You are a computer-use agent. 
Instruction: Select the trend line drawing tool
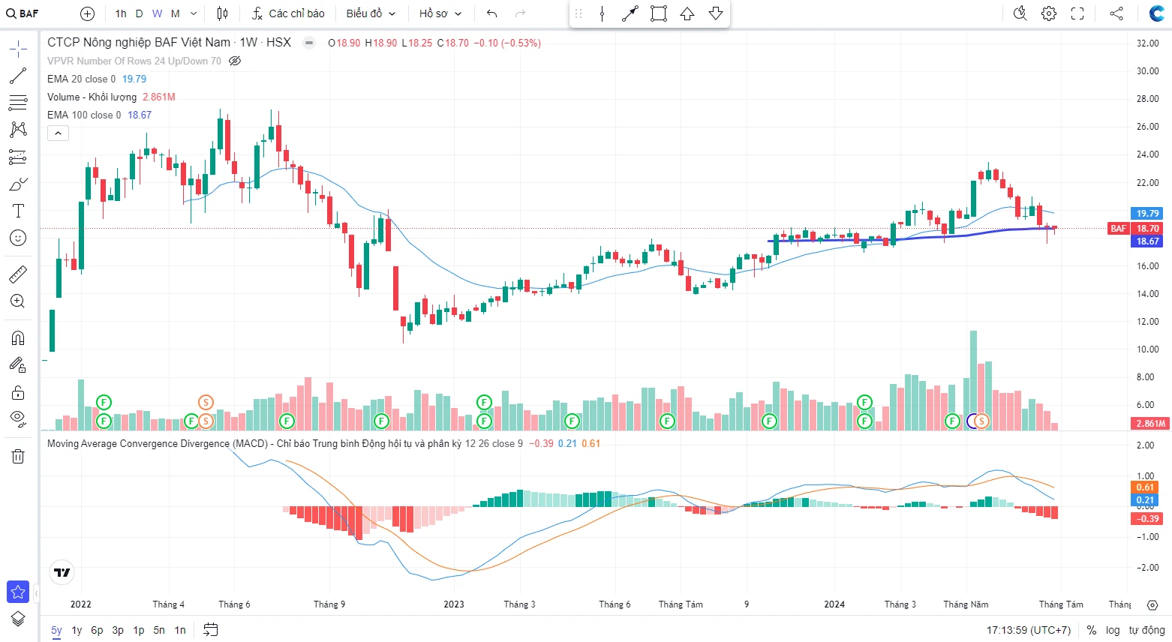18,76
